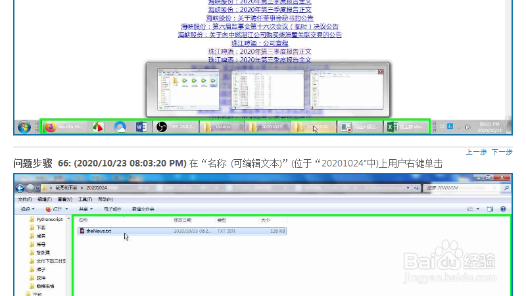Expand the 共享 dropdown
The height and width of the screenshot is (296, 526).
point(85,209)
